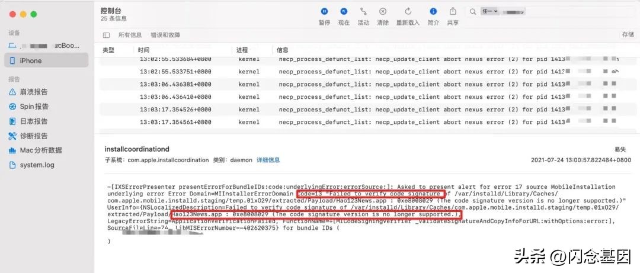Clear messages with 清除 icon
640x273 pixels.
coord(383,11)
